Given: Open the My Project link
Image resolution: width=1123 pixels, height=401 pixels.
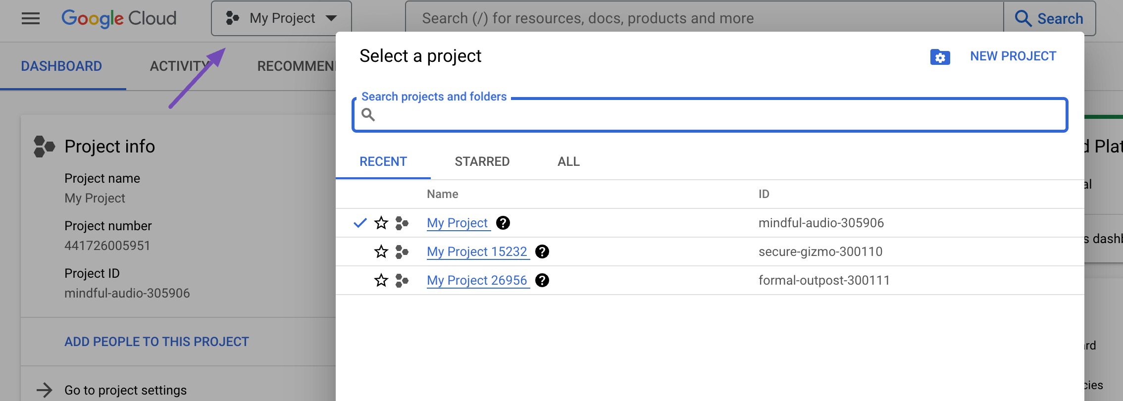Looking at the screenshot, I should point(458,223).
